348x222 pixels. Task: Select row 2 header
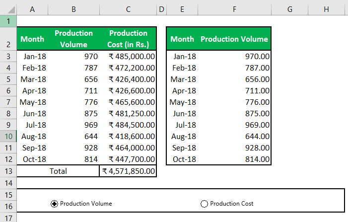coord(8,39)
